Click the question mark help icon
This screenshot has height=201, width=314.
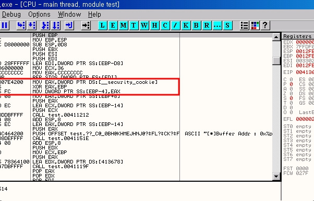[265, 26]
